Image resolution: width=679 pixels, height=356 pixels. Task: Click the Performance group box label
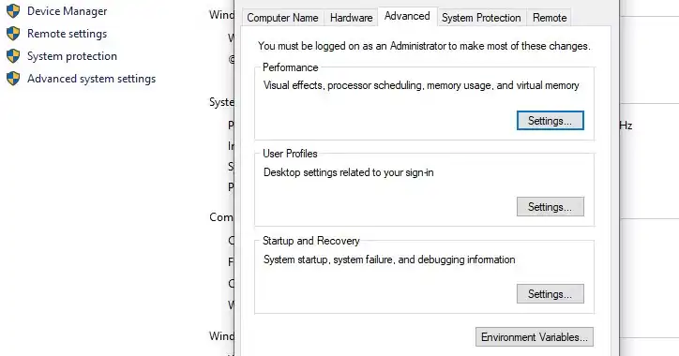(x=290, y=67)
